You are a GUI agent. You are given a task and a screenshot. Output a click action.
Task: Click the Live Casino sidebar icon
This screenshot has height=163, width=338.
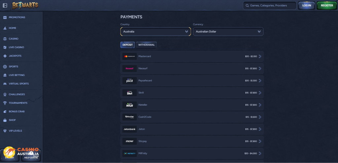pos(5,47)
